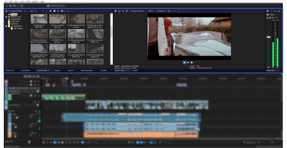Open Project Media import icon
The image size is (287, 148).
click(x=7, y=11)
